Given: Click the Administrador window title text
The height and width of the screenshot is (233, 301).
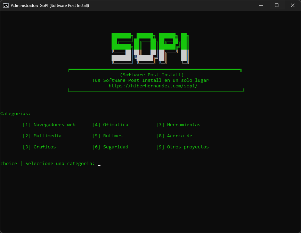Looking at the screenshot, I should [x=50, y=5].
